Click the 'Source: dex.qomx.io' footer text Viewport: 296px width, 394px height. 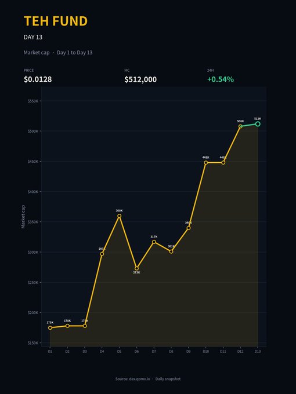(x=133, y=379)
